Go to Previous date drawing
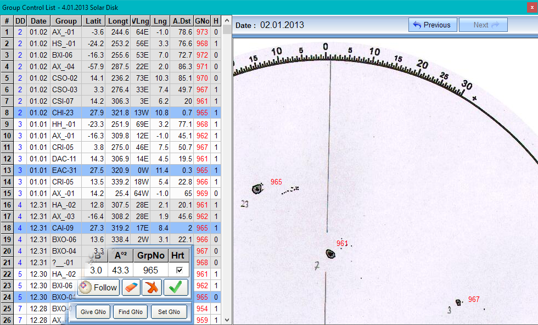This screenshot has height=325, width=538. click(x=433, y=25)
